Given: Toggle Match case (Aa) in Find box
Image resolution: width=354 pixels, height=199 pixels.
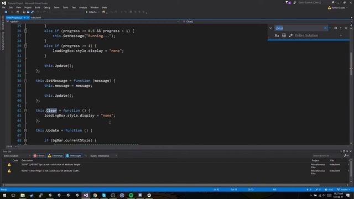Looking at the screenshot, I should pyautogui.click(x=277, y=35).
